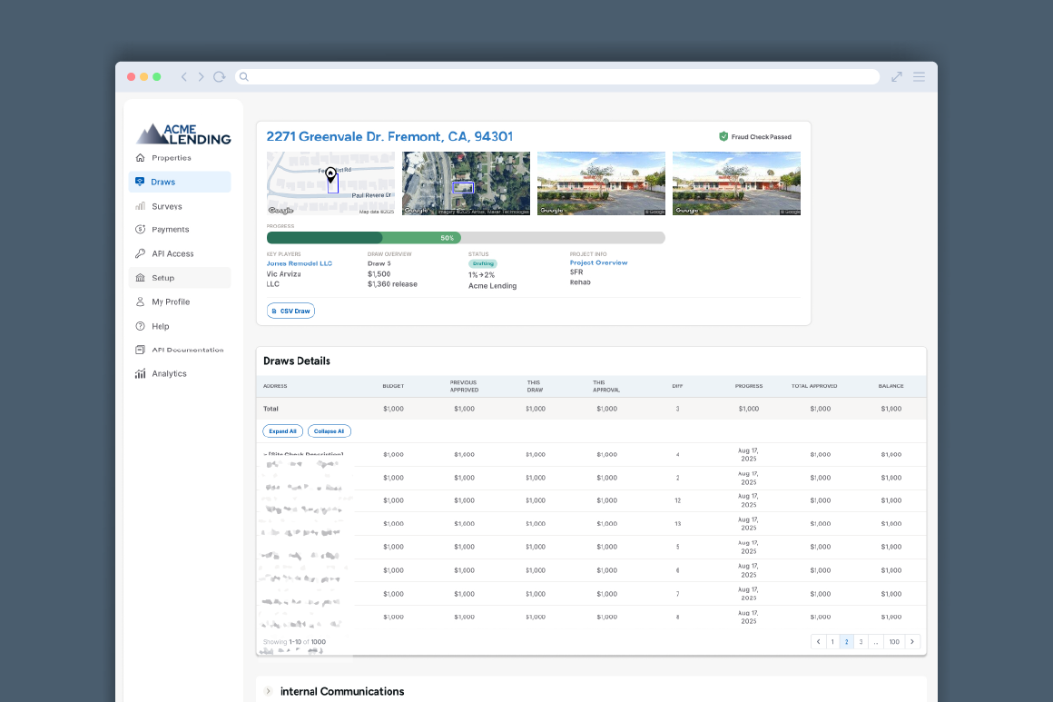Click the map location pin

[330, 176]
